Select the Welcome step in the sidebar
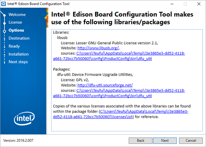Image resolution: width=206 pixels, height=147 pixels. point(17,15)
